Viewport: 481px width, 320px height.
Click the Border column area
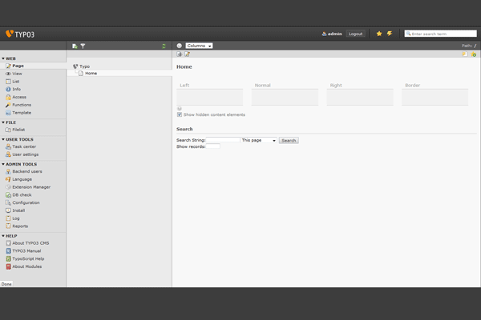point(435,97)
